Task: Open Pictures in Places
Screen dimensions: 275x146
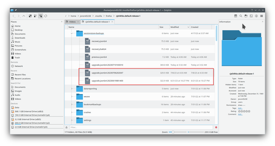Action: (18, 46)
